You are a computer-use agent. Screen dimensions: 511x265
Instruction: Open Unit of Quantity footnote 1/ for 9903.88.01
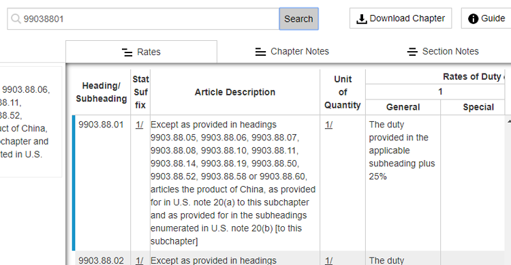328,125
